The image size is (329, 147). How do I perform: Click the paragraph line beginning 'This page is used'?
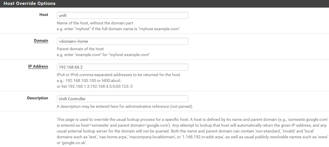click(x=192, y=120)
